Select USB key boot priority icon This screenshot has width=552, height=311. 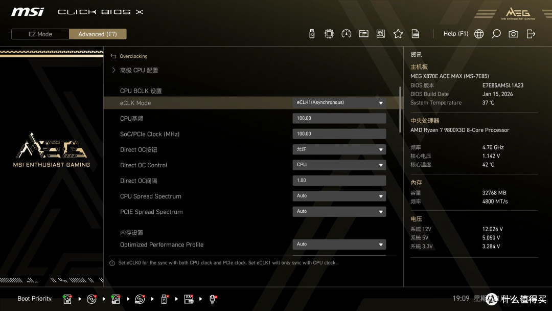(164, 299)
